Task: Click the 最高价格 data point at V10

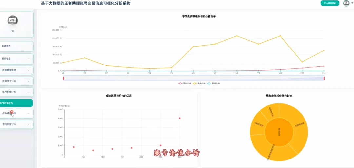Action: click(x=280, y=36)
